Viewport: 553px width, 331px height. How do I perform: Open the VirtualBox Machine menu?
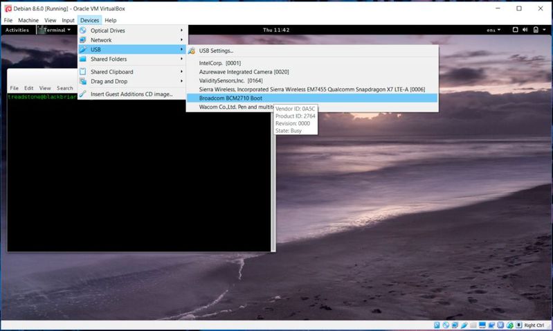[28, 20]
